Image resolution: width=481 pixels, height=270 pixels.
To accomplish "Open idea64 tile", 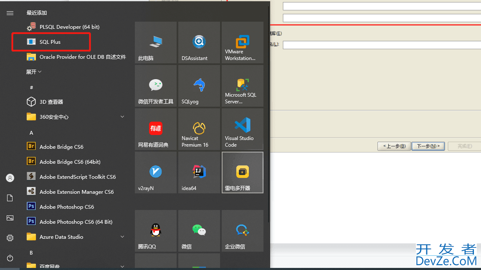I will coord(199,172).
